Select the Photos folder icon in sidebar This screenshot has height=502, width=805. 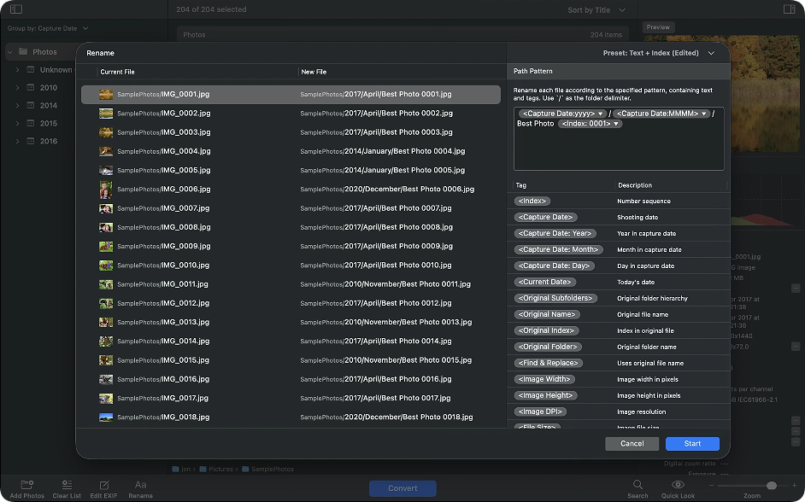(23, 51)
